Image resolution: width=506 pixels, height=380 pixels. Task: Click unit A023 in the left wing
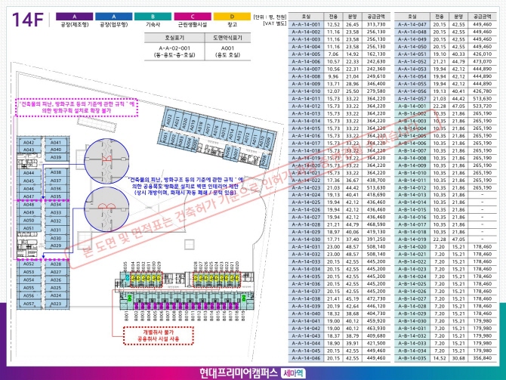(55, 304)
